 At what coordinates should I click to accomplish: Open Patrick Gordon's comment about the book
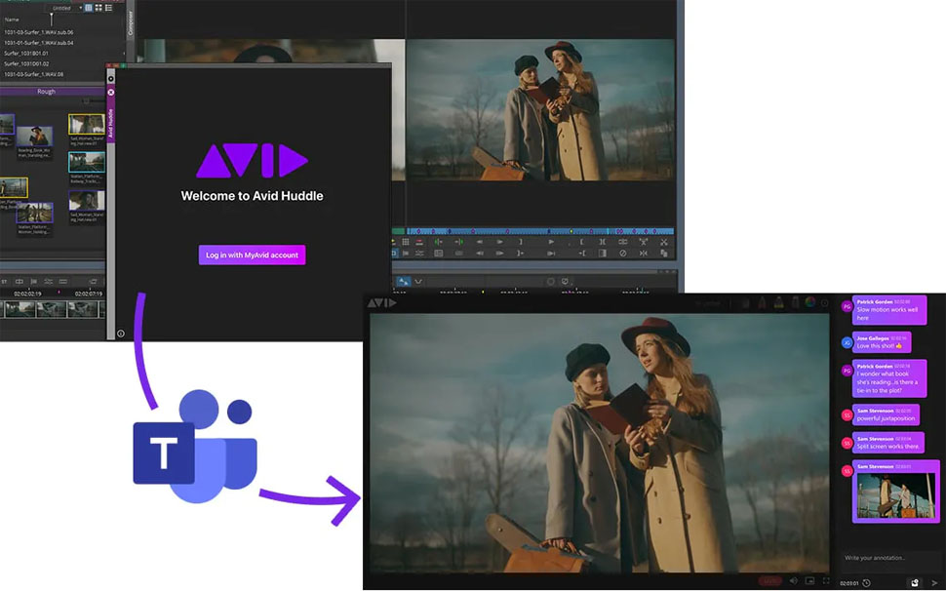(x=888, y=378)
